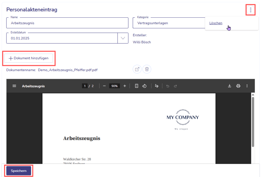Select Löschen from the context menu

click(216, 23)
